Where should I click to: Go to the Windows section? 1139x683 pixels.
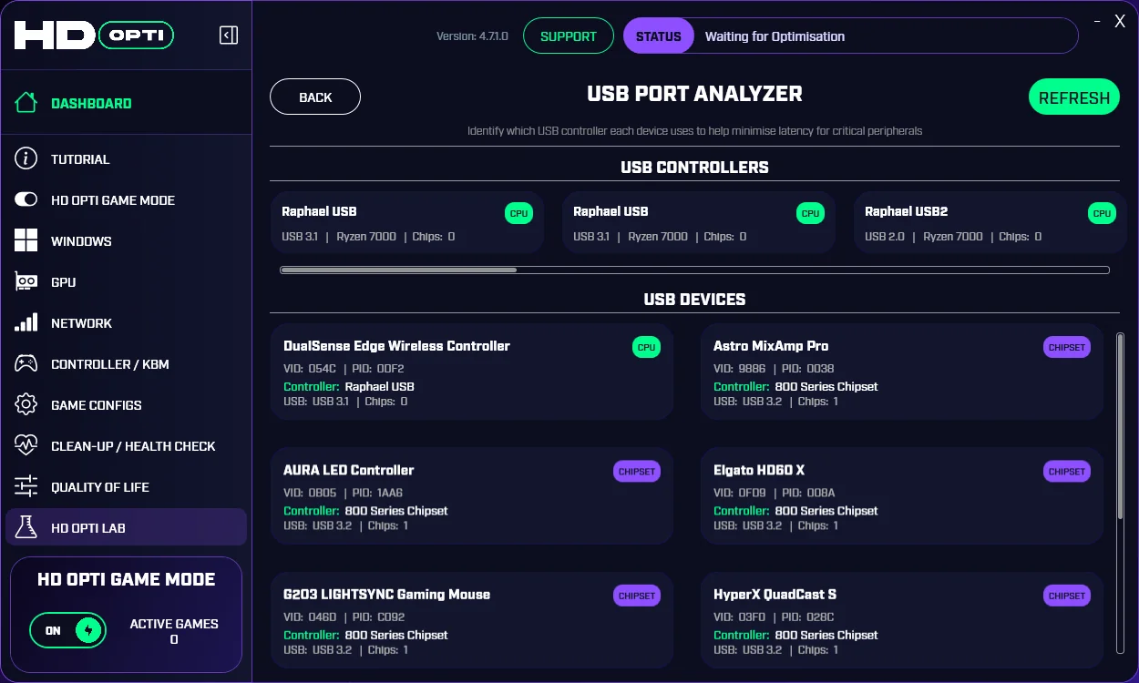[126, 240]
